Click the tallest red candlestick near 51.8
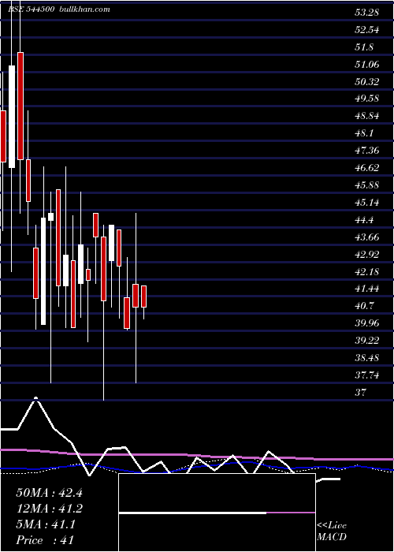 [20, 106]
